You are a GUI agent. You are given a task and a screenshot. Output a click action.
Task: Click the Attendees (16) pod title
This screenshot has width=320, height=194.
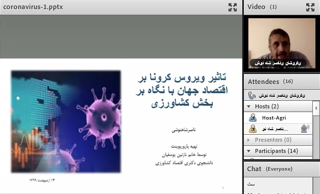coord(270,82)
